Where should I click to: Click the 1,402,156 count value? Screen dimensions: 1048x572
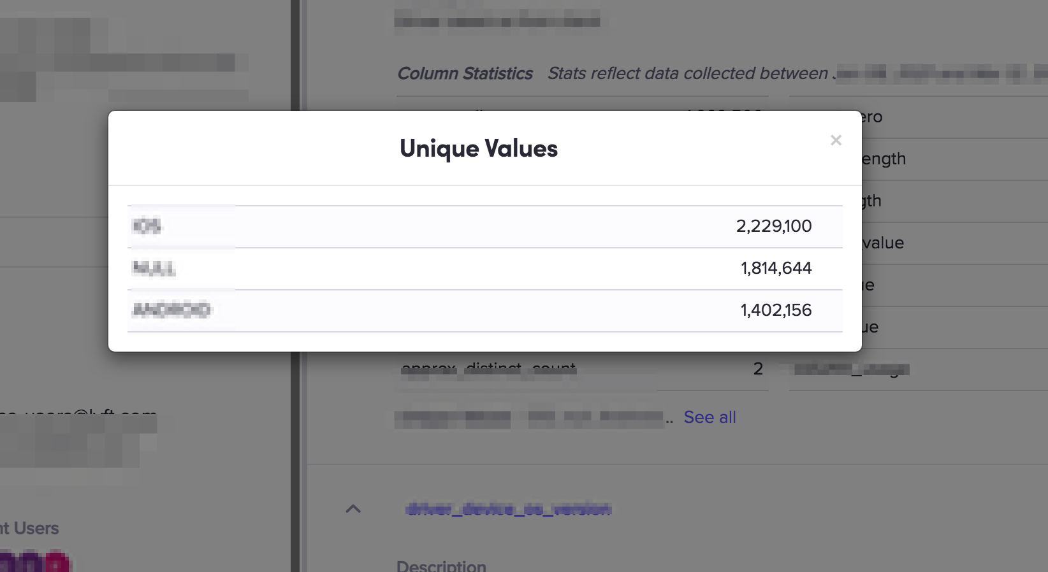click(x=776, y=310)
